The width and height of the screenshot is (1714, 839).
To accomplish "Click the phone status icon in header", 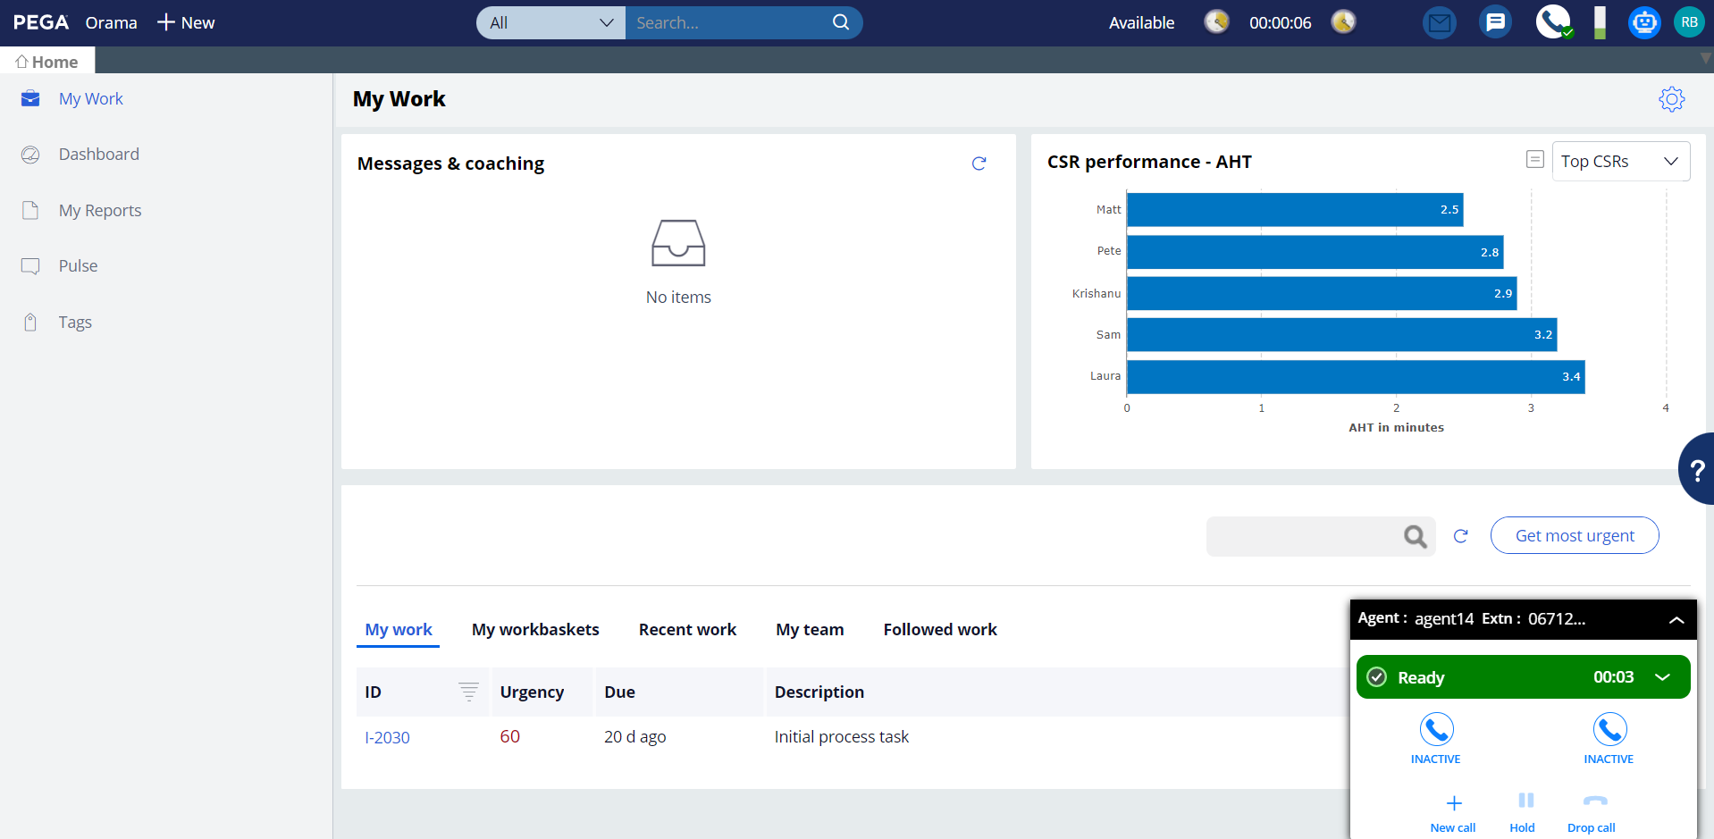I will tap(1553, 22).
